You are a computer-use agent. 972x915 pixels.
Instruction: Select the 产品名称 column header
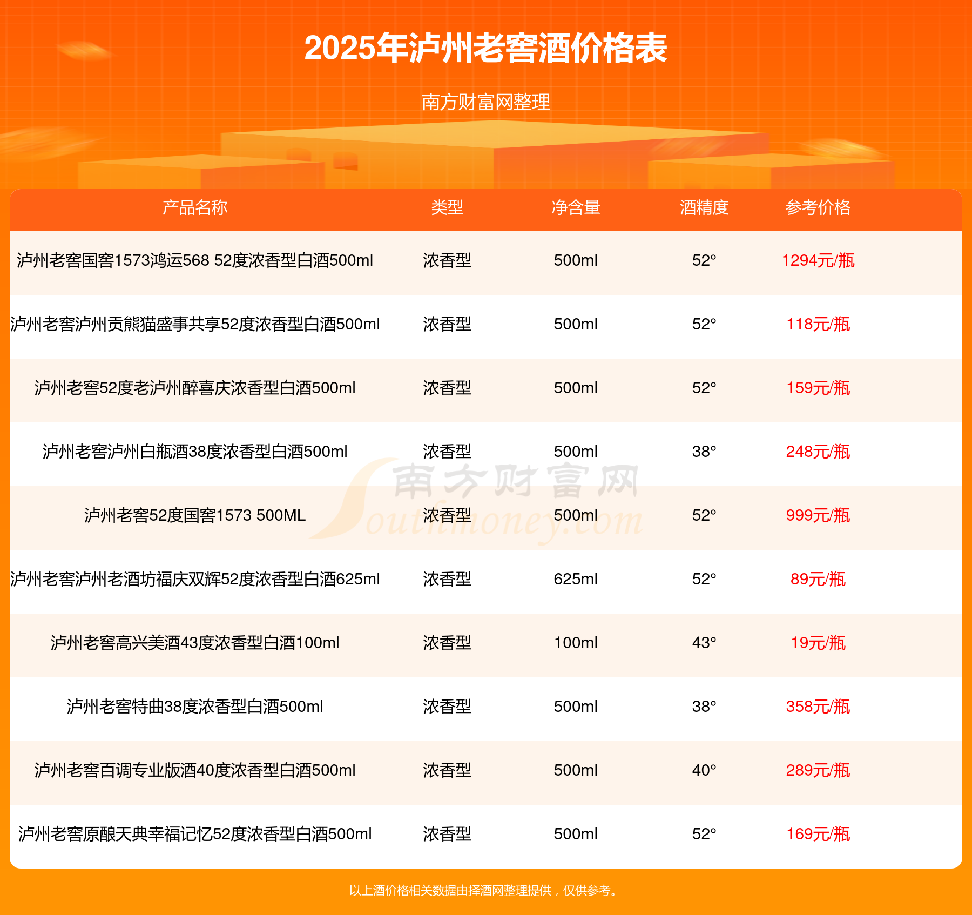195,207
